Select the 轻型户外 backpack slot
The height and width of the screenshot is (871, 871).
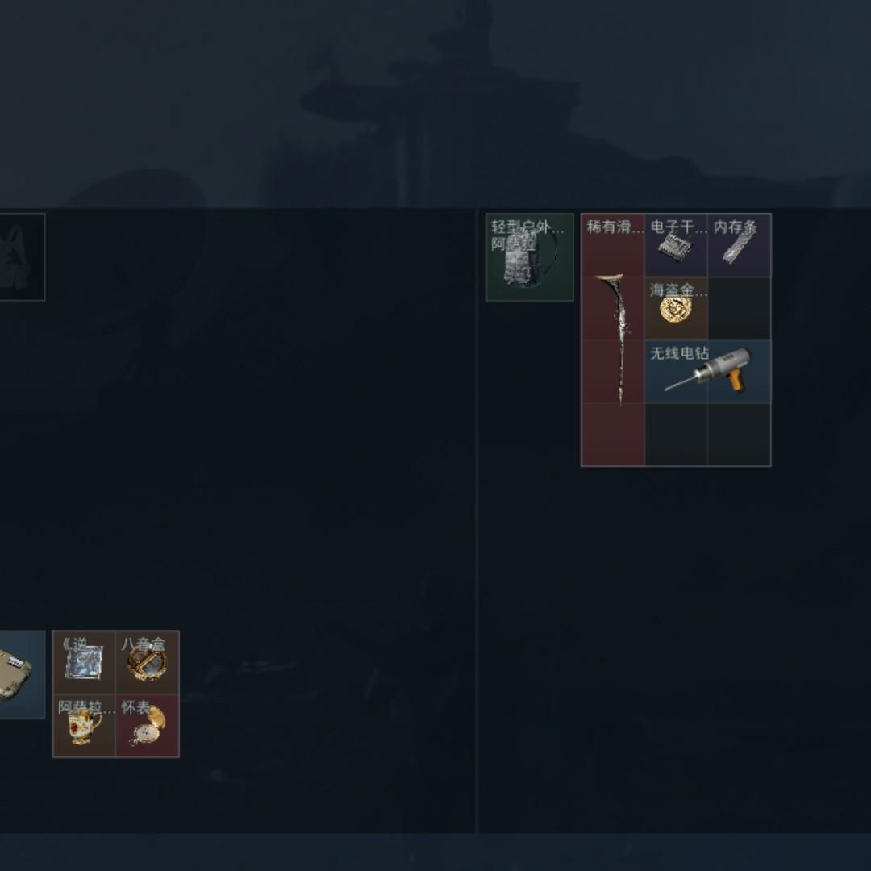(x=530, y=257)
